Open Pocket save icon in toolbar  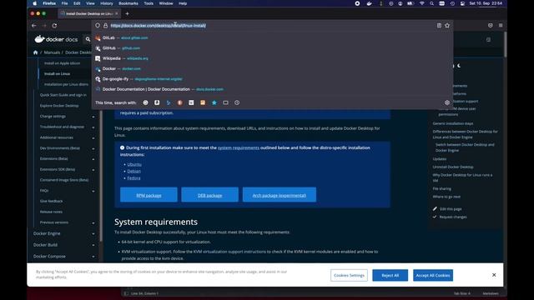[x=491, y=26]
